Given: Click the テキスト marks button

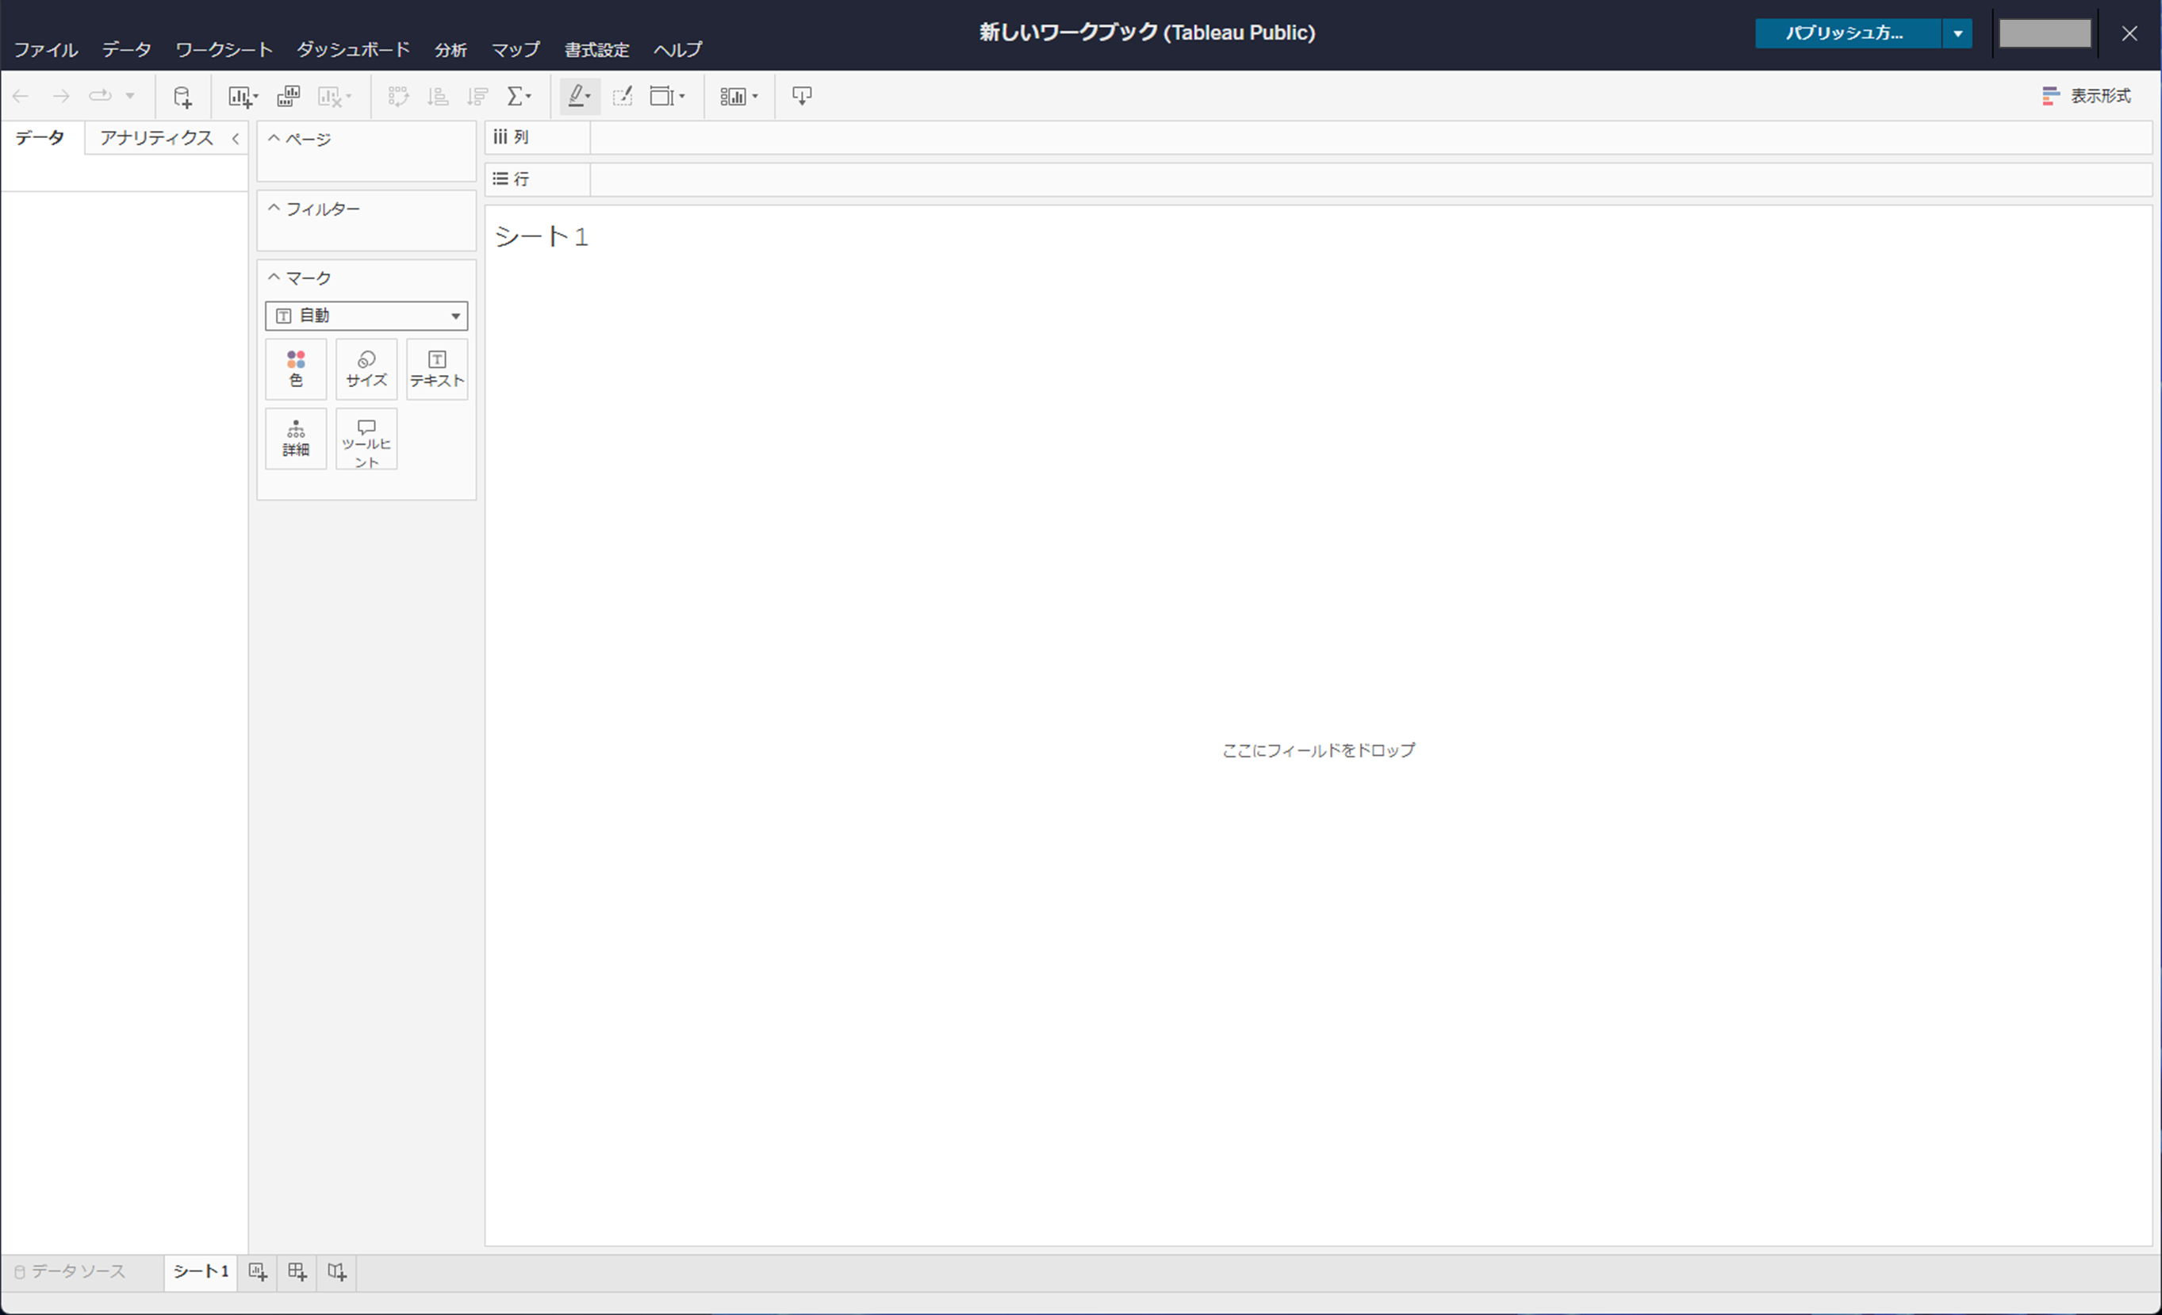Looking at the screenshot, I should click(437, 369).
